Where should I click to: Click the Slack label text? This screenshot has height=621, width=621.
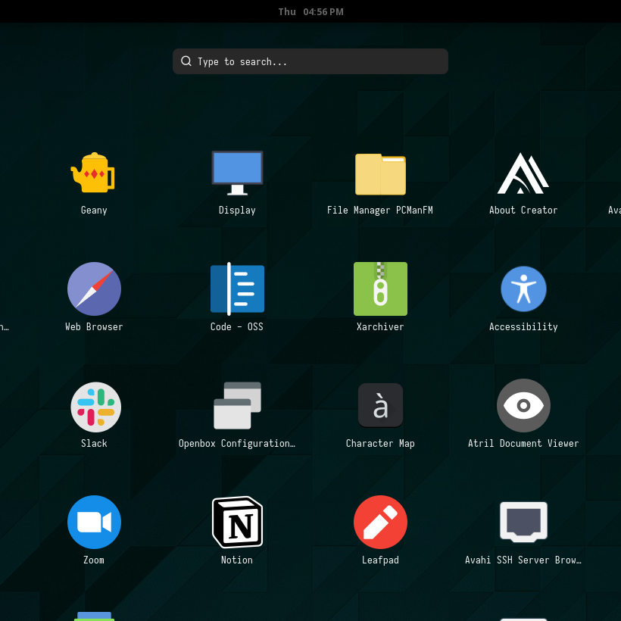(94, 443)
